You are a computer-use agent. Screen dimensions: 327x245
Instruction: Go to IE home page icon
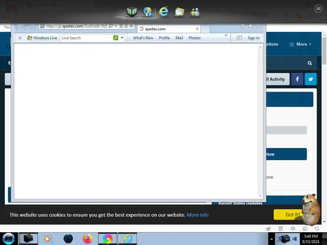point(243,26)
